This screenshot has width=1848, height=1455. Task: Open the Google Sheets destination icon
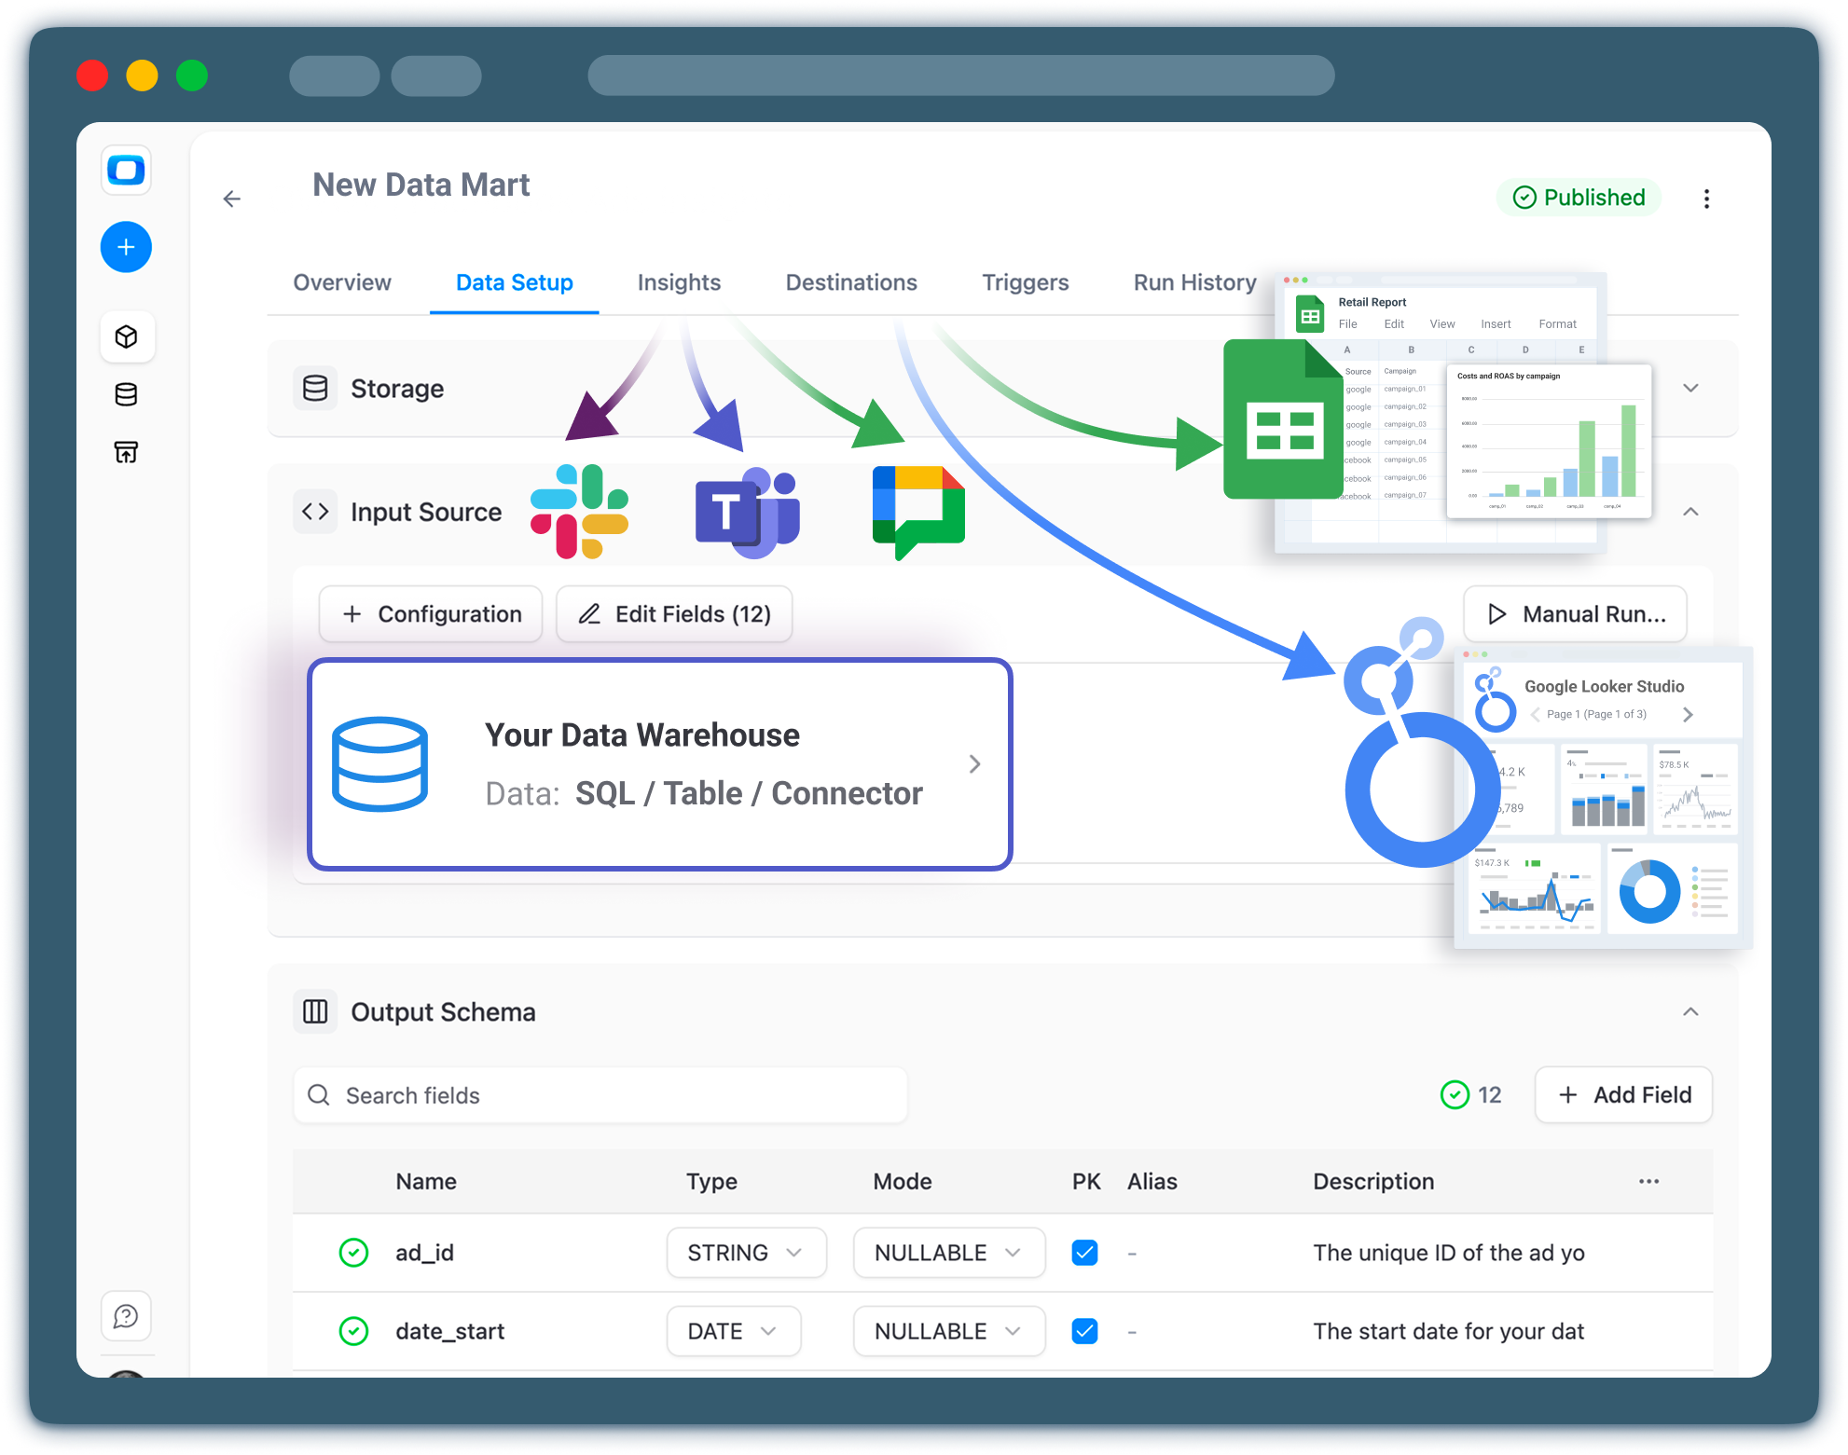[x=1283, y=419]
